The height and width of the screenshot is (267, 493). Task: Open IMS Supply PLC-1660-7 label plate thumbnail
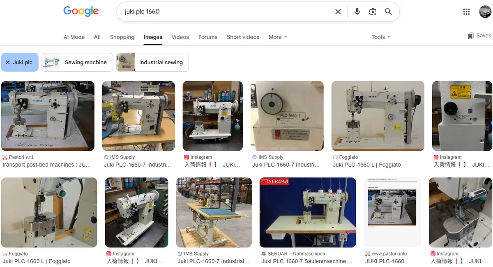[287, 116]
